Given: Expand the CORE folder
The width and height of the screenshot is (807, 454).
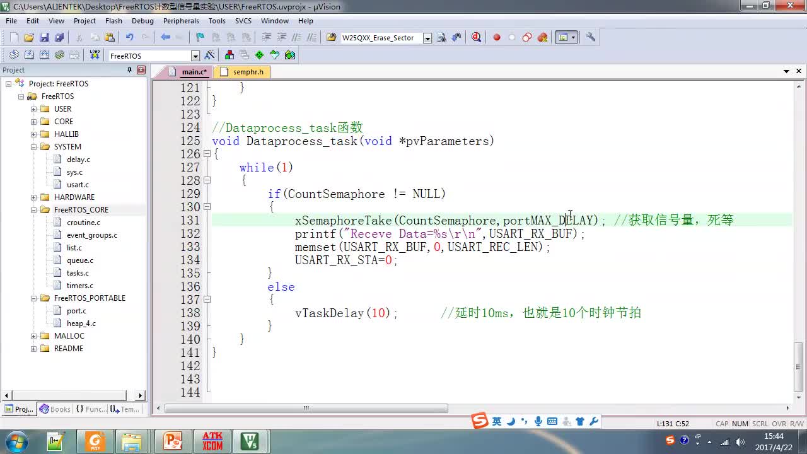Looking at the screenshot, I should (34, 122).
